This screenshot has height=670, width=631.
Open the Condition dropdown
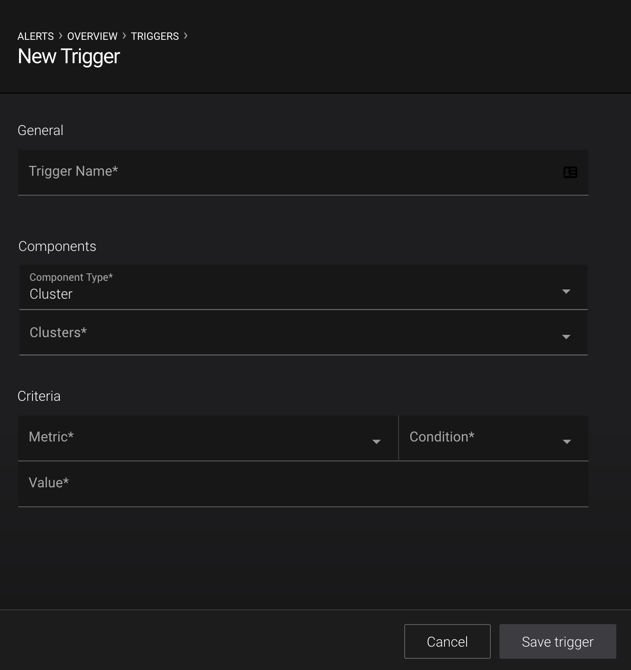point(494,438)
